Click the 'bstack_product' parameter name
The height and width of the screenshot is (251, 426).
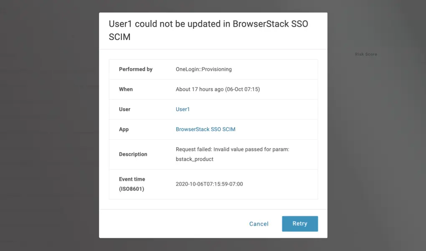tap(194, 159)
